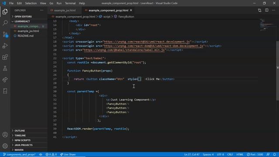Open the device icon view in activity bar
The image size is (279, 157).
[x=5, y=91]
